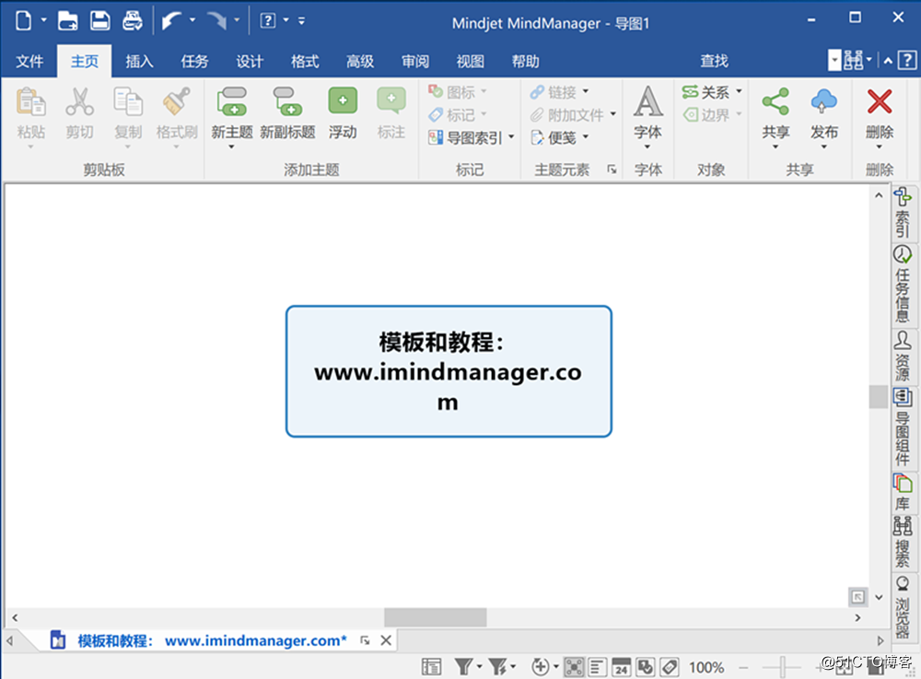This screenshot has width=921, height=679.
Task: Click the Publish (发布) cloud icon
Action: coord(824,101)
